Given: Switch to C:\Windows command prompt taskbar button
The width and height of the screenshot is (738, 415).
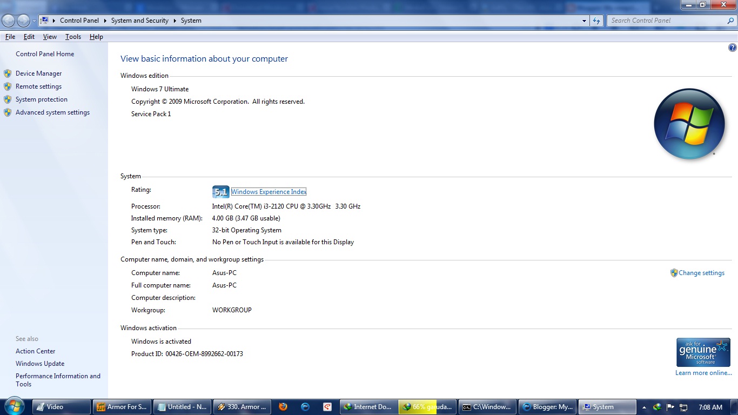Looking at the screenshot, I should tap(487, 407).
